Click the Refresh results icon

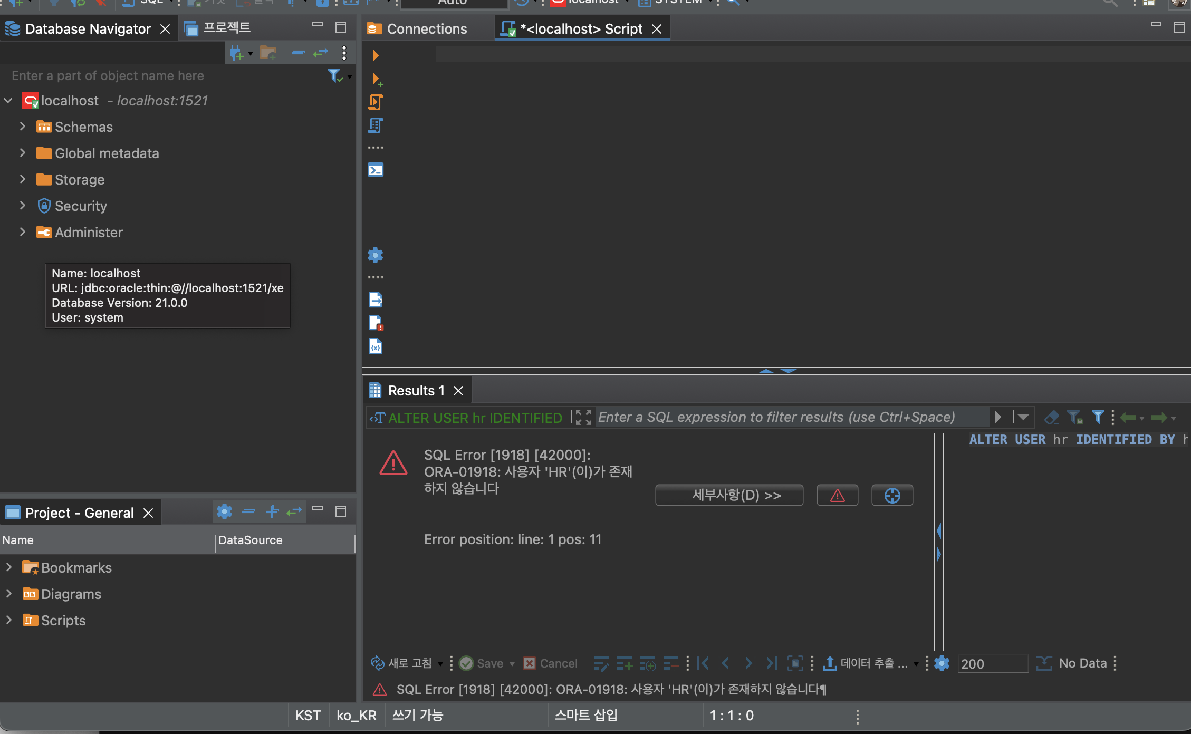coord(378,663)
